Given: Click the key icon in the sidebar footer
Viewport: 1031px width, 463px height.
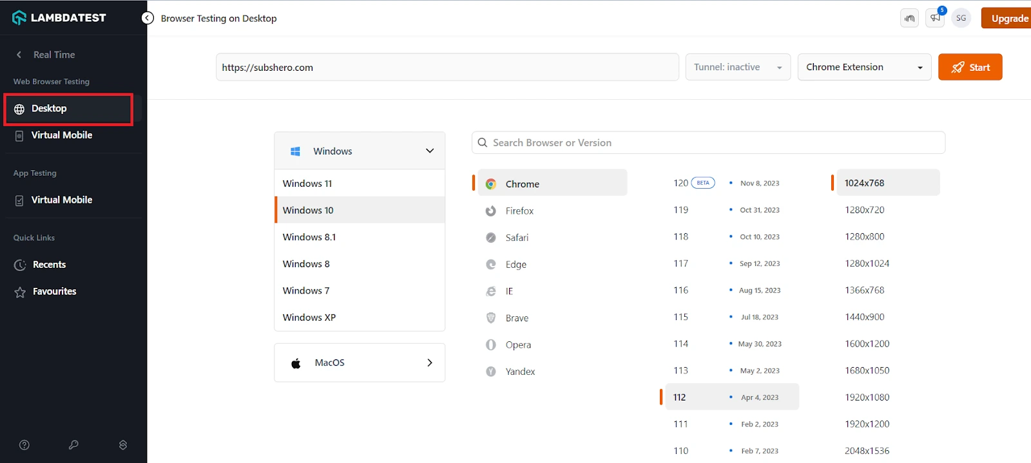Looking at the screenshot, I should 73,445.
